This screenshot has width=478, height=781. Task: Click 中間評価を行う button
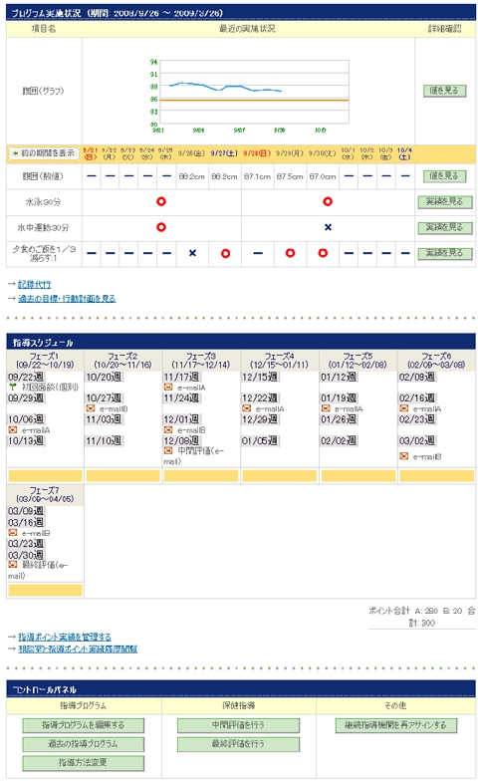(239, 725)
